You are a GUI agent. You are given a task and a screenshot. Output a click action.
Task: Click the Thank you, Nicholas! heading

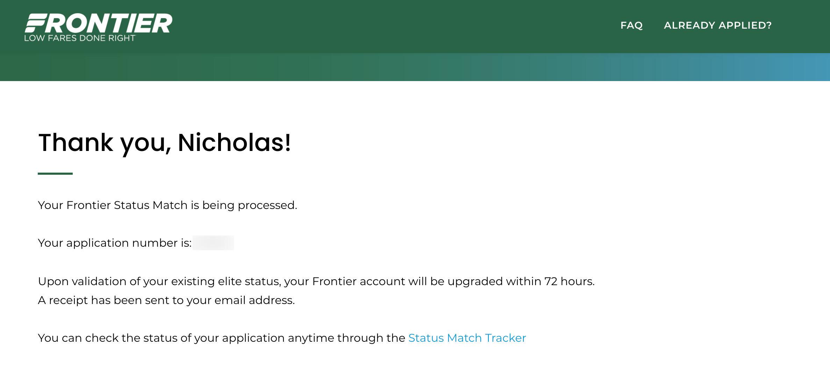[x=164, y=143]
